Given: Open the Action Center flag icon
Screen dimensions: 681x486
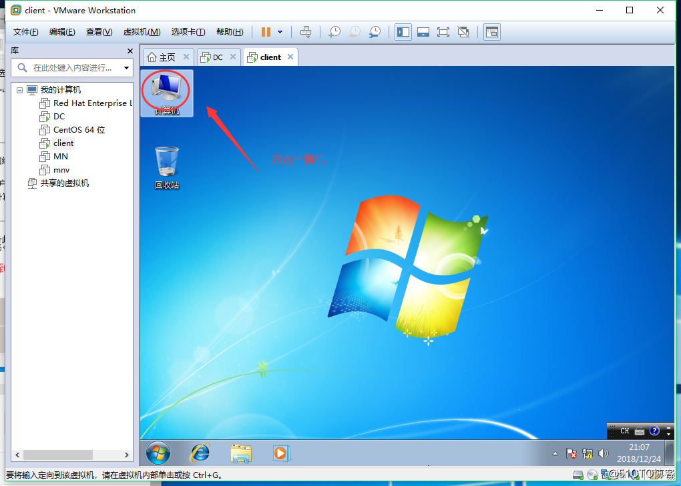Looking at the screenshot, I should (x=572, y=453).
